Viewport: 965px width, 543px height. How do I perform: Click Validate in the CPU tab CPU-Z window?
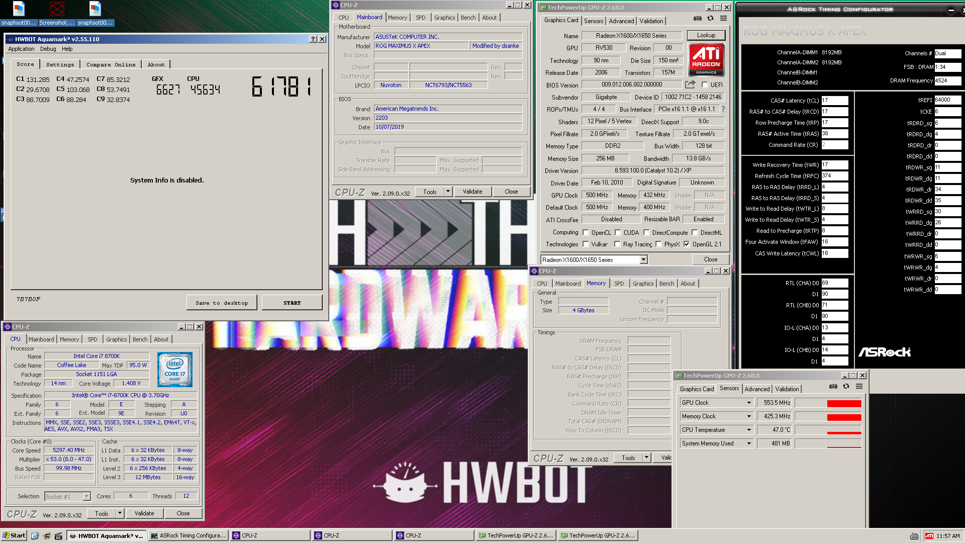point(144,513)
